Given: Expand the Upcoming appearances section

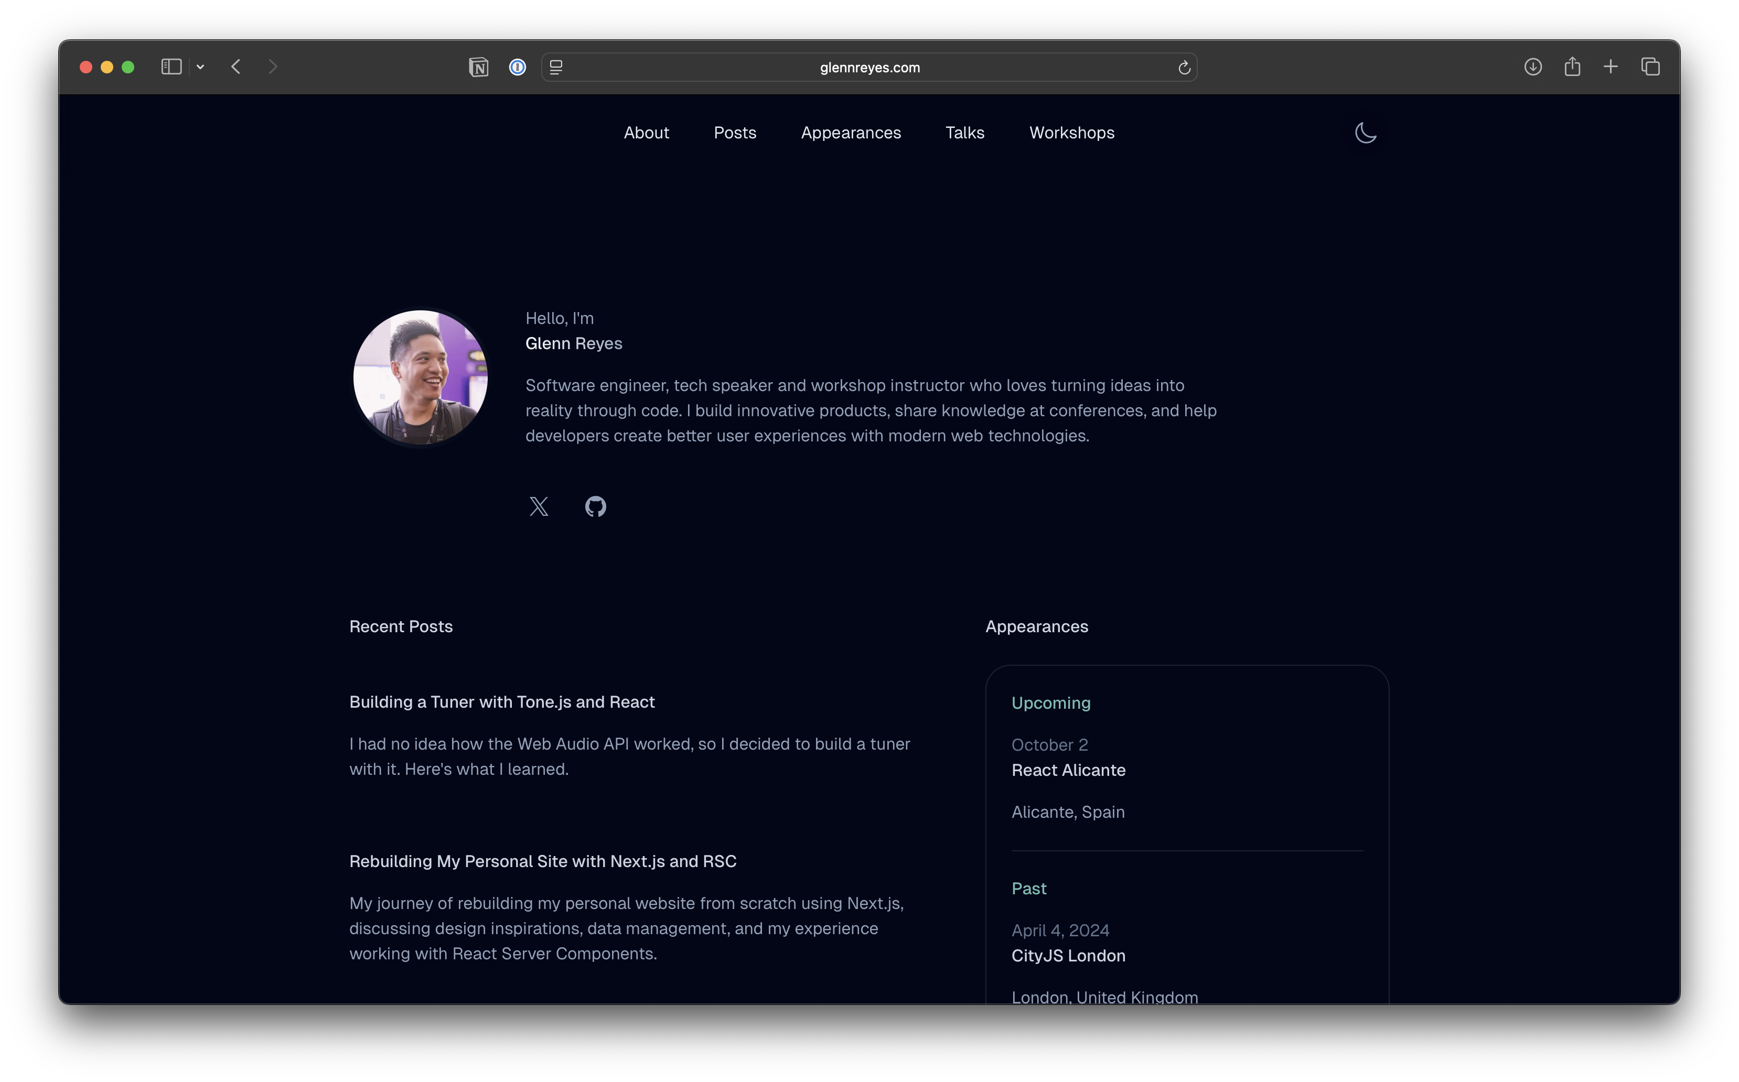Looking at the screenshot, I should (x=1050, y=703).
